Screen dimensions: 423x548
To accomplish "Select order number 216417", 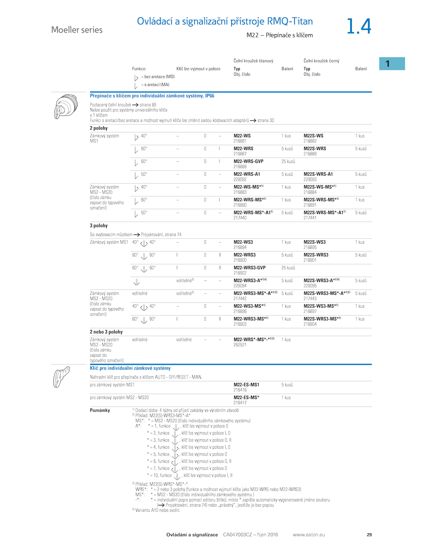I will pyautogui.click(x=240, y=403).
